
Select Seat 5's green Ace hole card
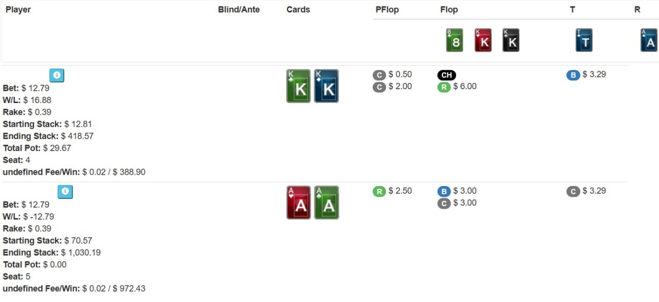click(x=326, y=203)
